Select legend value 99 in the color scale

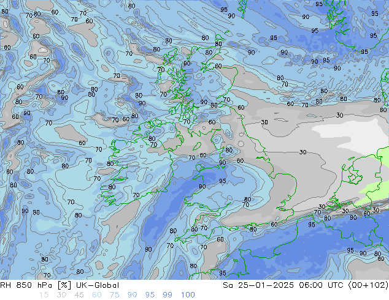click(x=168, y=295)
